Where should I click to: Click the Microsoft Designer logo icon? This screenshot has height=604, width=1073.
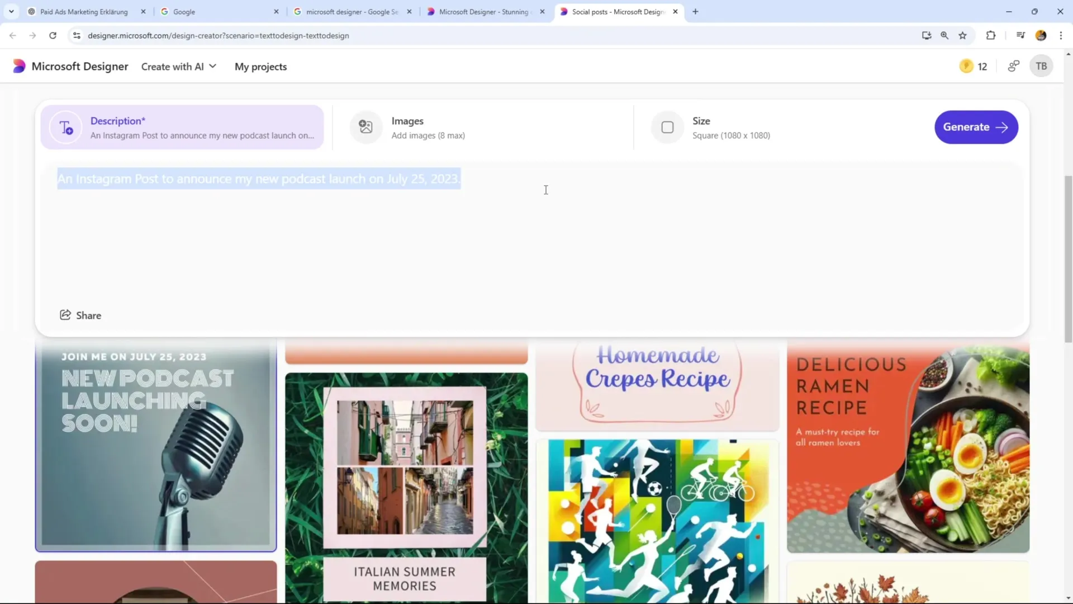pyautogui.click(x=19, y=66)
